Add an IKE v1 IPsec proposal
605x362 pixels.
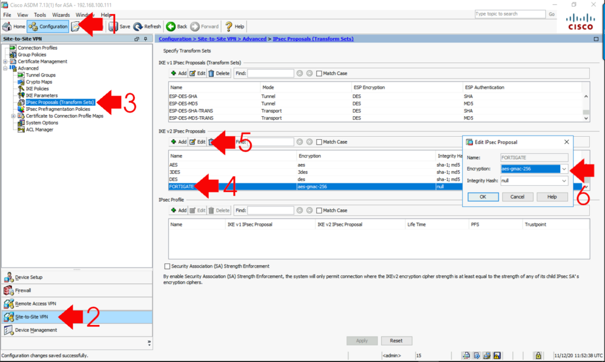point(178,73)
